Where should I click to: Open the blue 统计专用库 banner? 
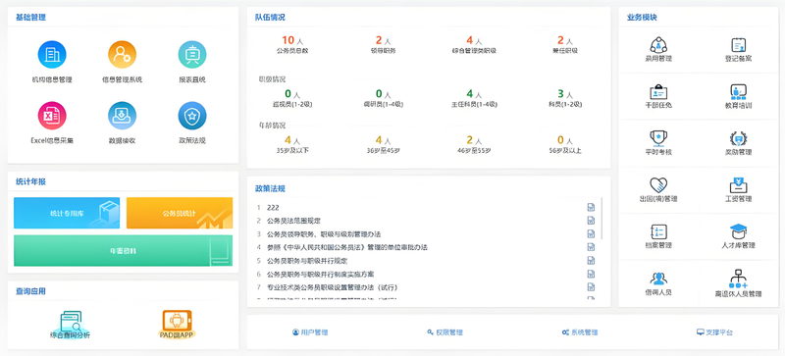67,213
